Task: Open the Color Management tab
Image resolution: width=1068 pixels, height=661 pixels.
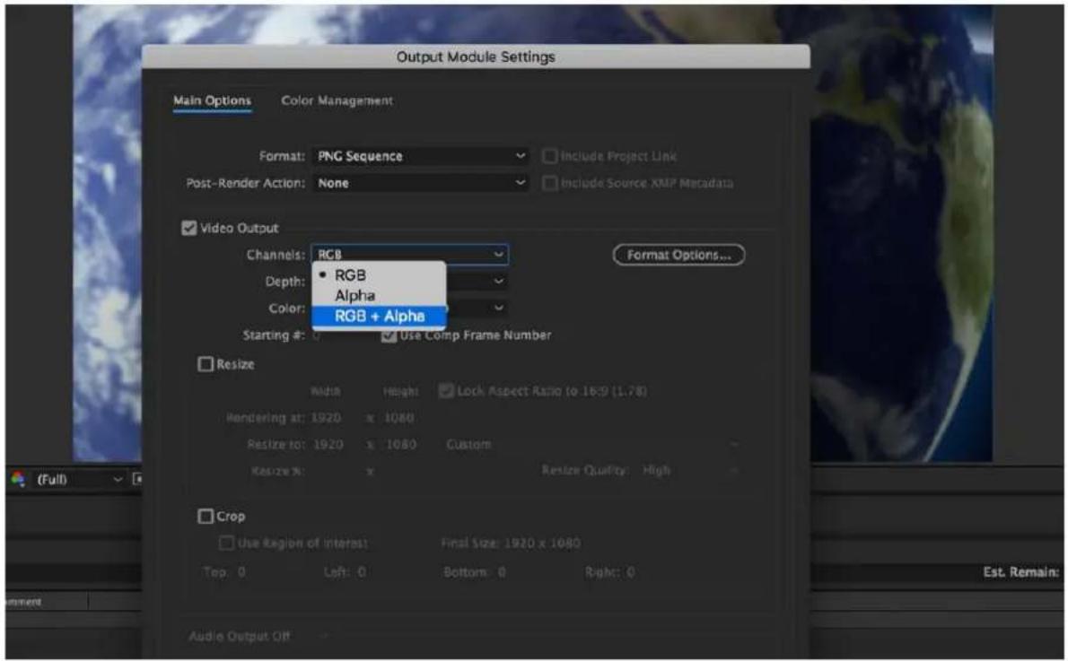Action: (x=337, y=100)
